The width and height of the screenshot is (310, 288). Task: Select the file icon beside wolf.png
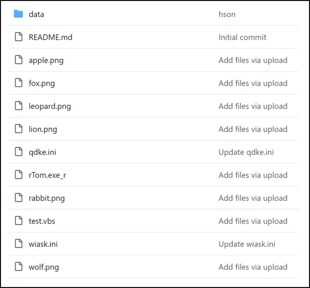coord(19,266)
